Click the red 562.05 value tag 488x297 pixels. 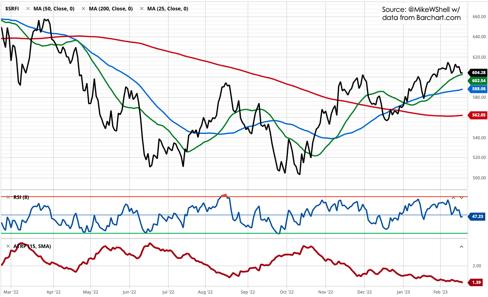(x=478, y=115)
